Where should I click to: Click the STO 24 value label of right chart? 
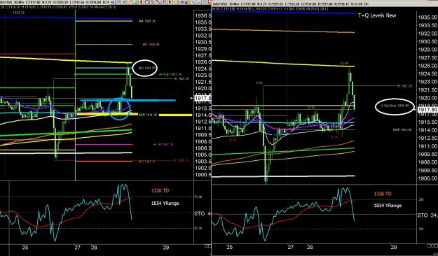427,215
